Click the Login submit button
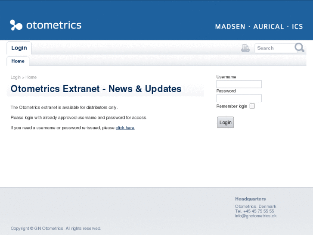 pos(225,122)
